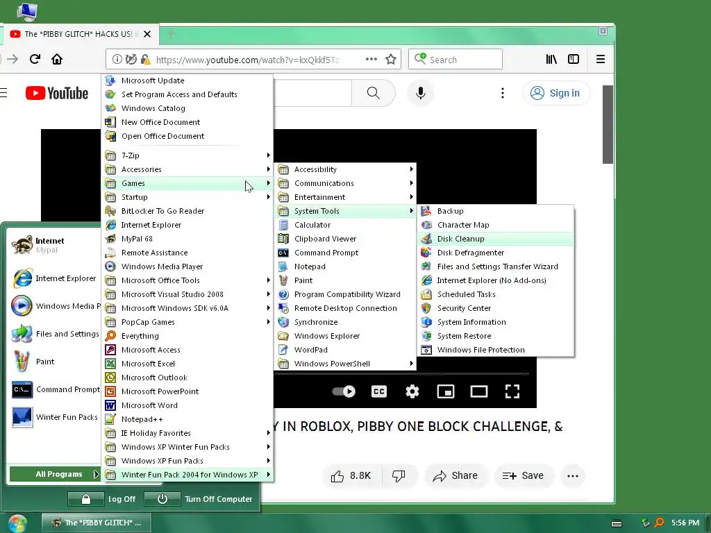Toggle YouTube miniplayer mode
This screenshot has height=533, width=711.
(x=446, y=391)
